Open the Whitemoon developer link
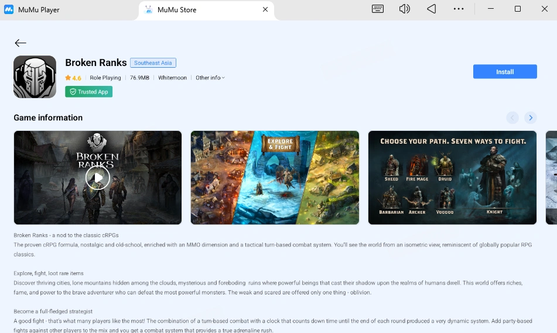The width and height of the screenshot is (557, 333). point(172,78)
